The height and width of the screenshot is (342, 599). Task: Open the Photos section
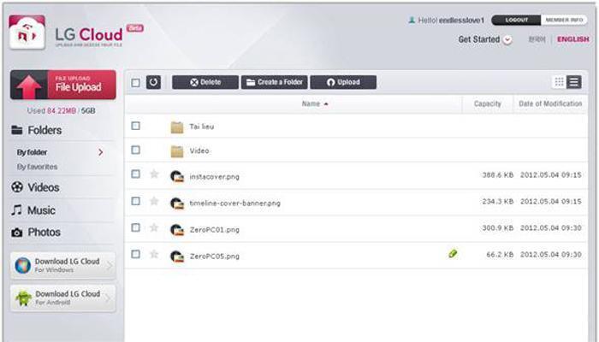(36, 232)
